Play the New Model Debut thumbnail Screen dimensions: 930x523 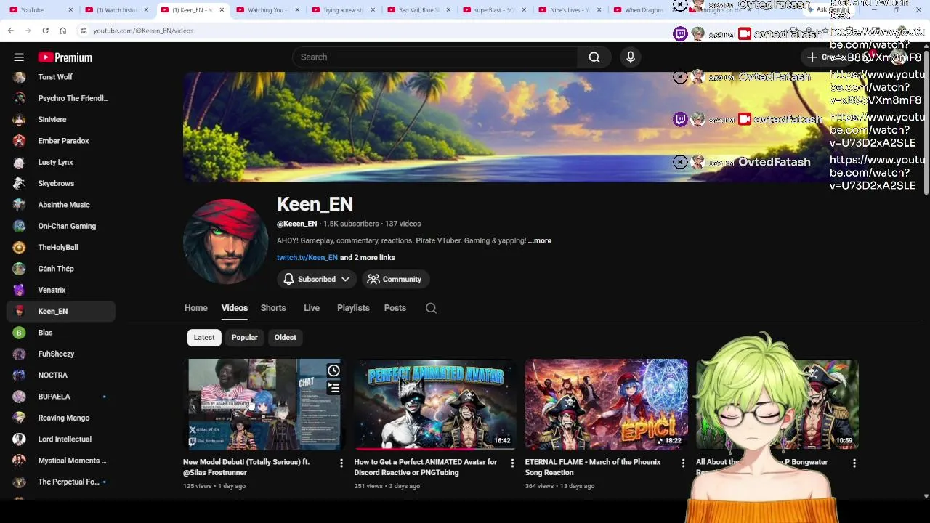tap(264, 405)
